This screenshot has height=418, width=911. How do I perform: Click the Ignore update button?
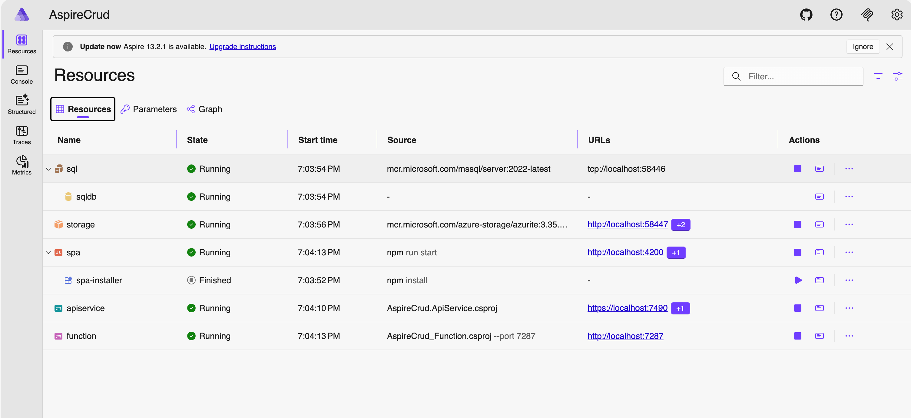pos(862,47)
